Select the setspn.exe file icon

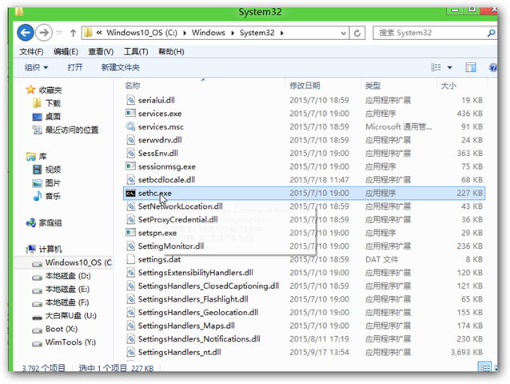point(130,233)
